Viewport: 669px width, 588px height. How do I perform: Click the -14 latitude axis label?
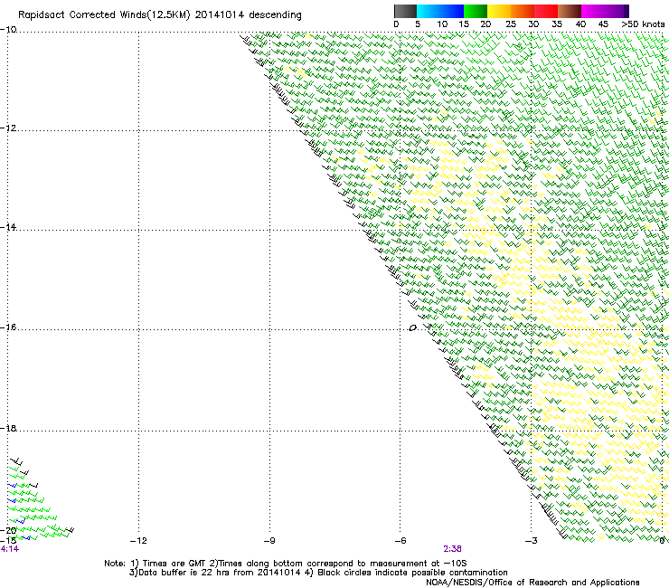8,227
